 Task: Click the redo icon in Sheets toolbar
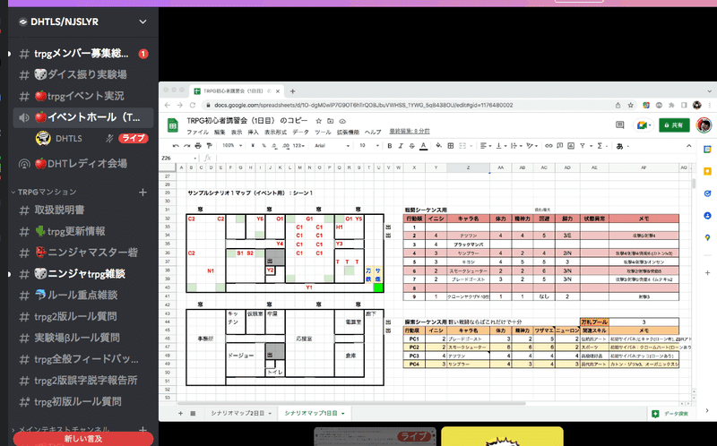pos(186,146)
